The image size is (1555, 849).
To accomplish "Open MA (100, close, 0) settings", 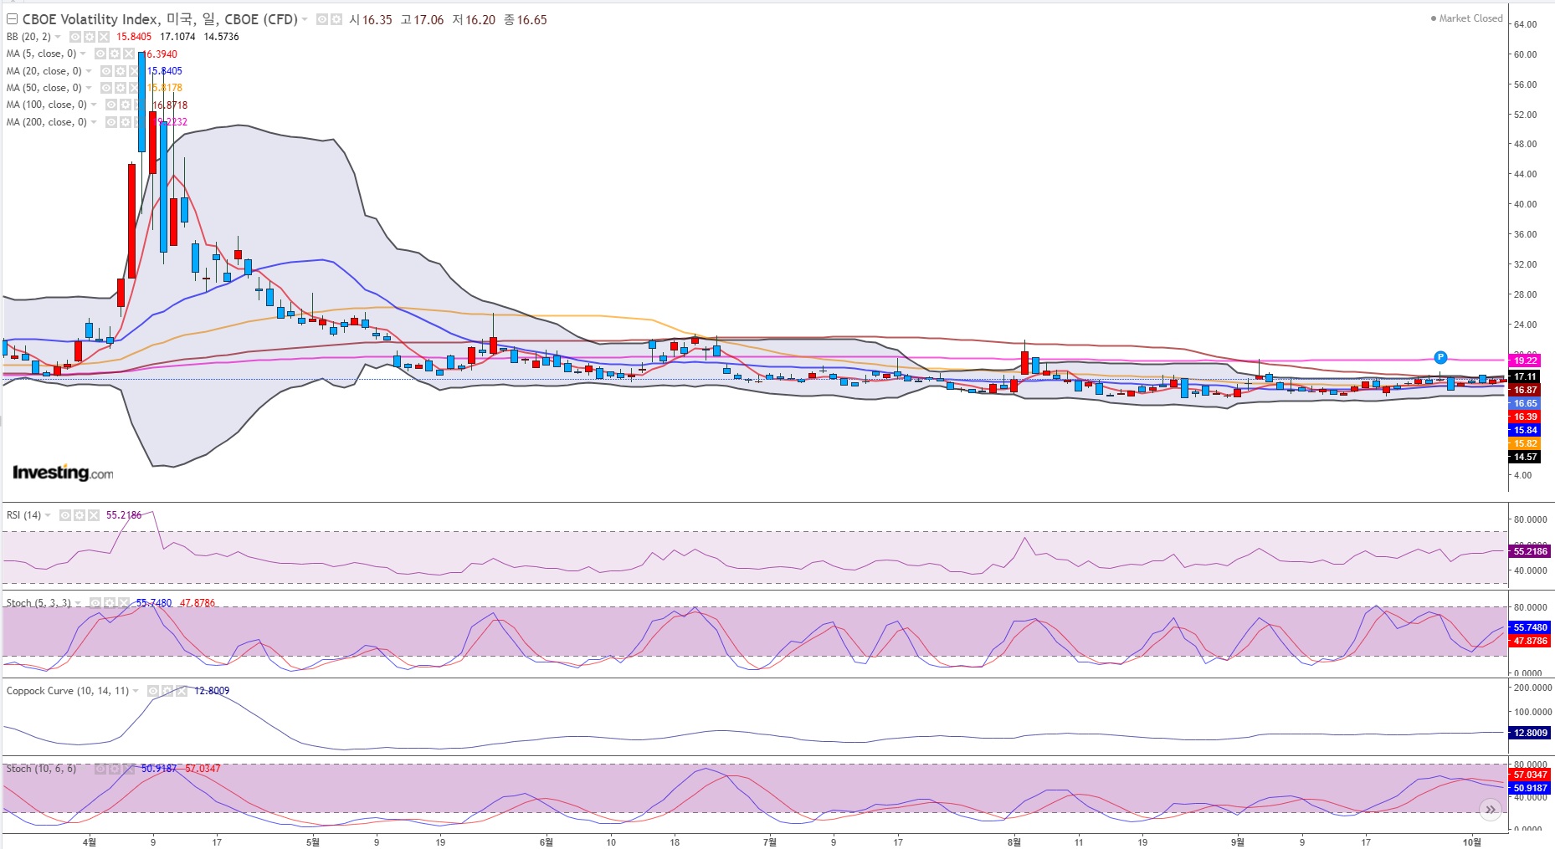I will (x=126, y=105).
